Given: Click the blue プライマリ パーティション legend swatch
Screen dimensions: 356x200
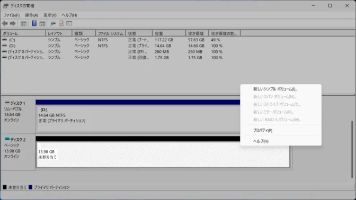Looking at the screenshot, I should click(x=30, y=187).
